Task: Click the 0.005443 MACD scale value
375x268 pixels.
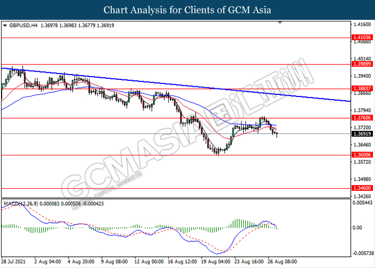Action: click(362, 202)
